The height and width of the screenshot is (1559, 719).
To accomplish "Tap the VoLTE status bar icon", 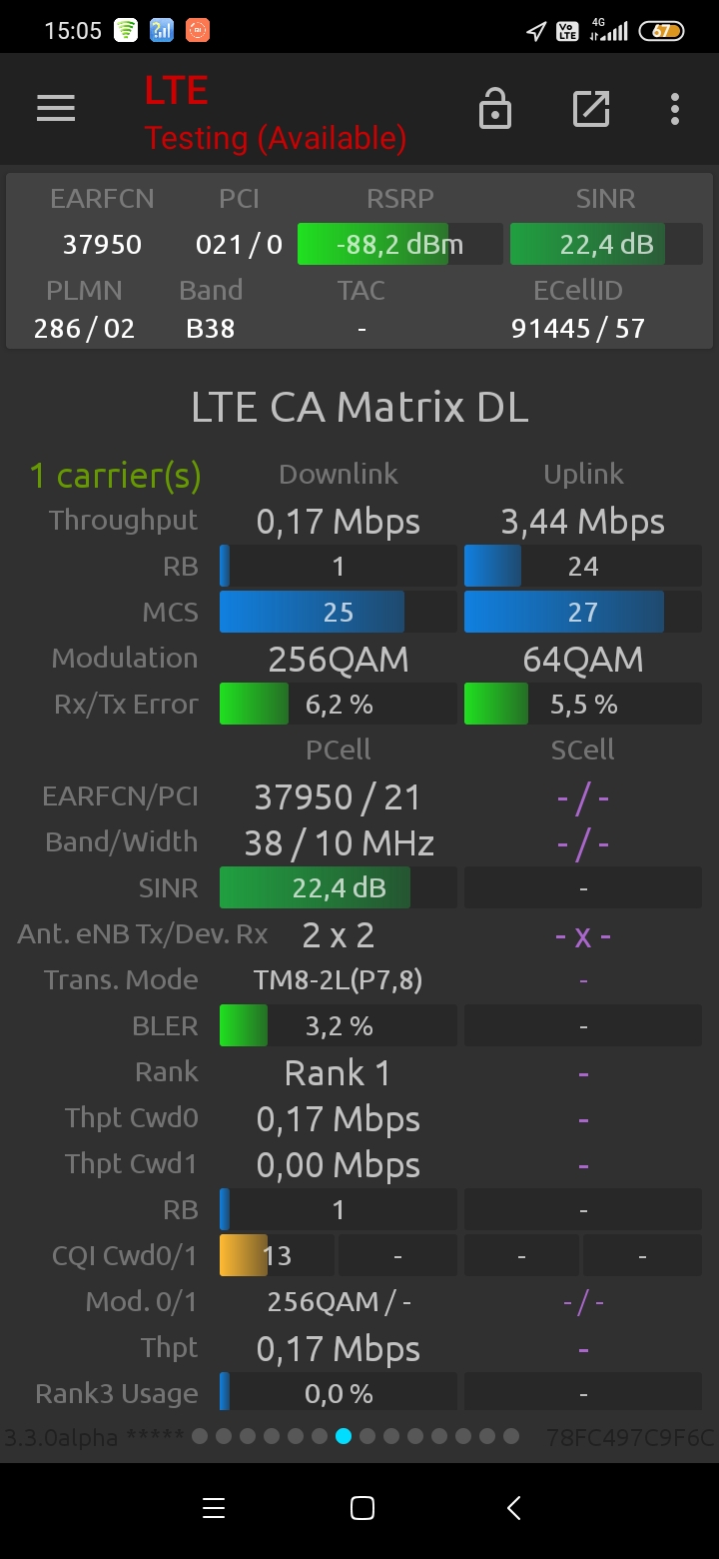I will tap(567, 31).
